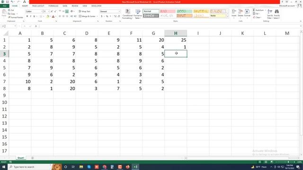303x170 pixels.
Task: Toggle Wrap Text
Action: [84, 11]
